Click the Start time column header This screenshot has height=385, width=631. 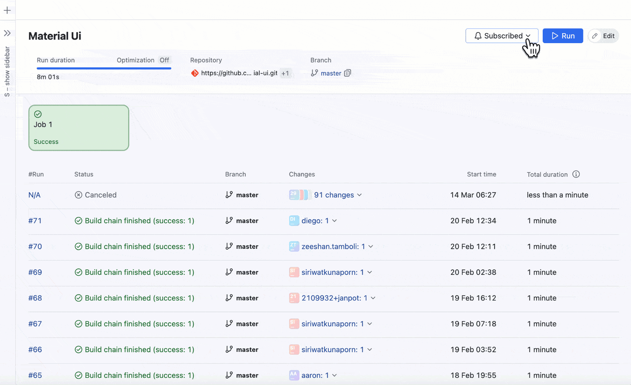[481, 174]
